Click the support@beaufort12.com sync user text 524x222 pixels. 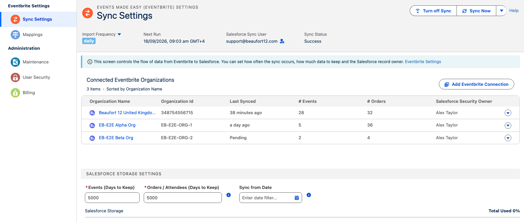point(252,41)
